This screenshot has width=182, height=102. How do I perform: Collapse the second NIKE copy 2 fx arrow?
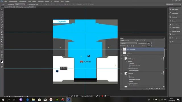(x=163, y=73)
